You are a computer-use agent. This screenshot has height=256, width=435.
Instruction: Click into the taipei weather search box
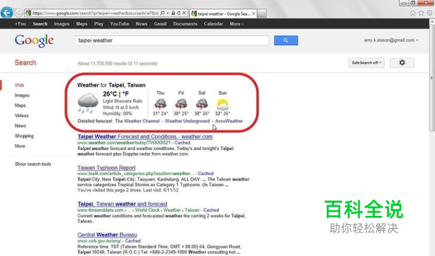point(172,40)
